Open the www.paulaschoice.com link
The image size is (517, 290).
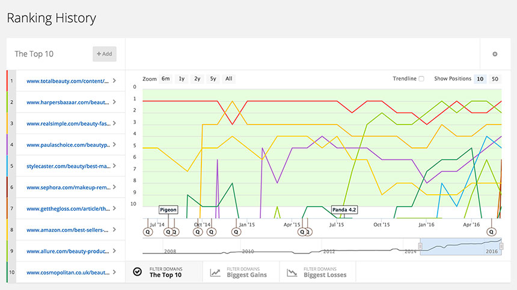pos(69,145)
